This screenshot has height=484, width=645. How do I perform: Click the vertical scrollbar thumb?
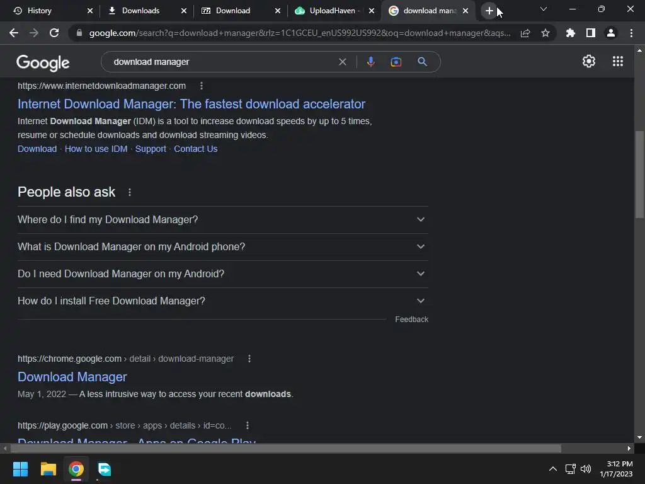639,175
